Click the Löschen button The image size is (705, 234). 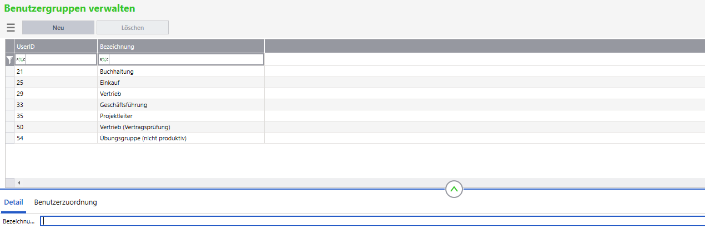coord(133,28)
